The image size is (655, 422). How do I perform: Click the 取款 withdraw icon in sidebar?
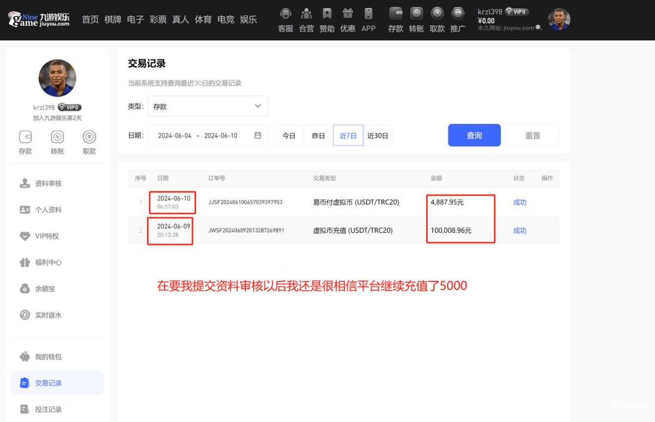[x=89, y=137]
